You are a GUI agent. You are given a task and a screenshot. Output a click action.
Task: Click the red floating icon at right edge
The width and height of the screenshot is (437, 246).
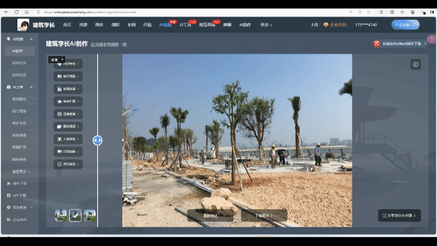pos(432,39)
